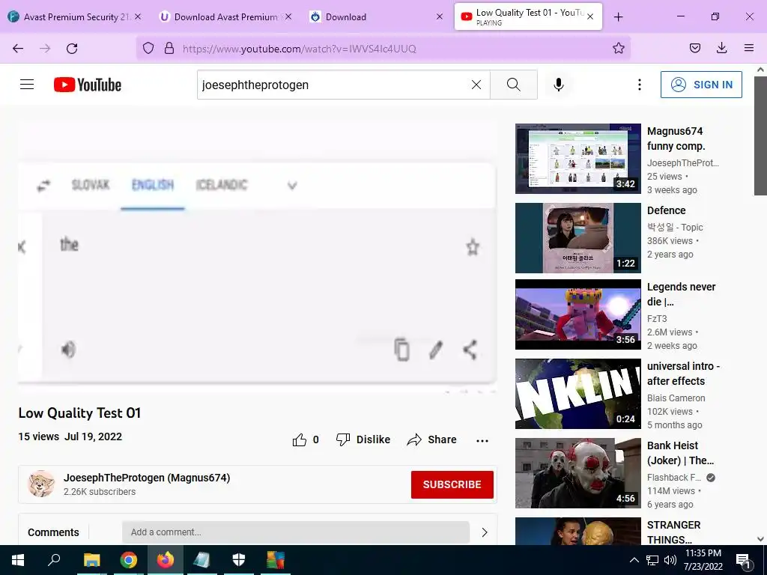Open a new browser tab
This screenshot has height=575, width=767.
click(x=618, y=16)
